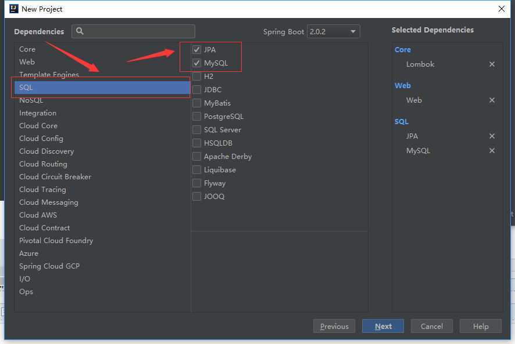Select the Cloud Messaging category
The height and width of the screenshot is (344, 515).
click(102, 202)
